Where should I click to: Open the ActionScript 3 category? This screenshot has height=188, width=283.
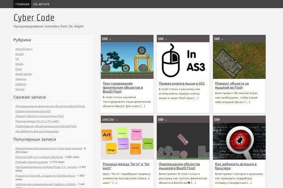tap(24, 49)
